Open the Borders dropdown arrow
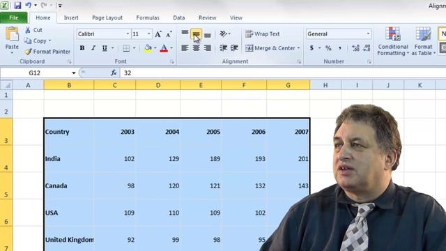The image size is (446, 251). (134, 48)
